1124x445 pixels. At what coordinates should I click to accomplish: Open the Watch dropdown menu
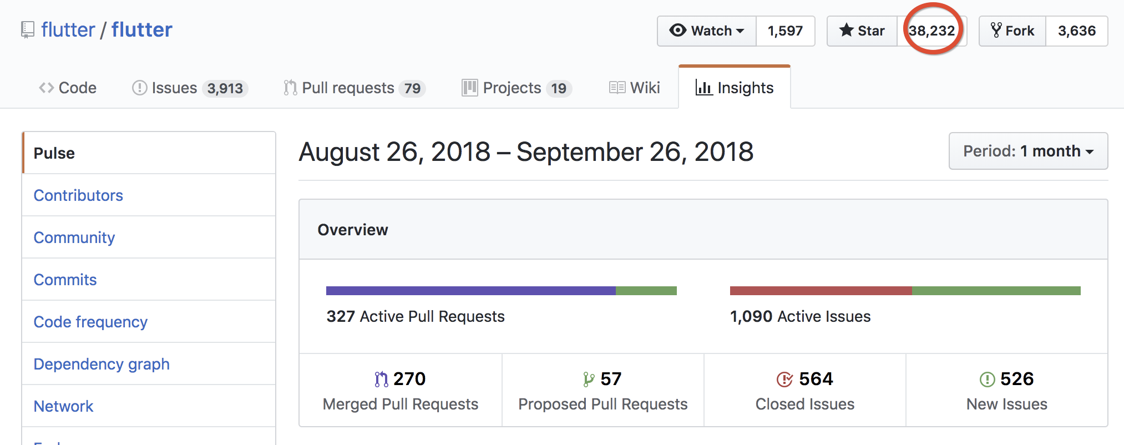(707, 31)
